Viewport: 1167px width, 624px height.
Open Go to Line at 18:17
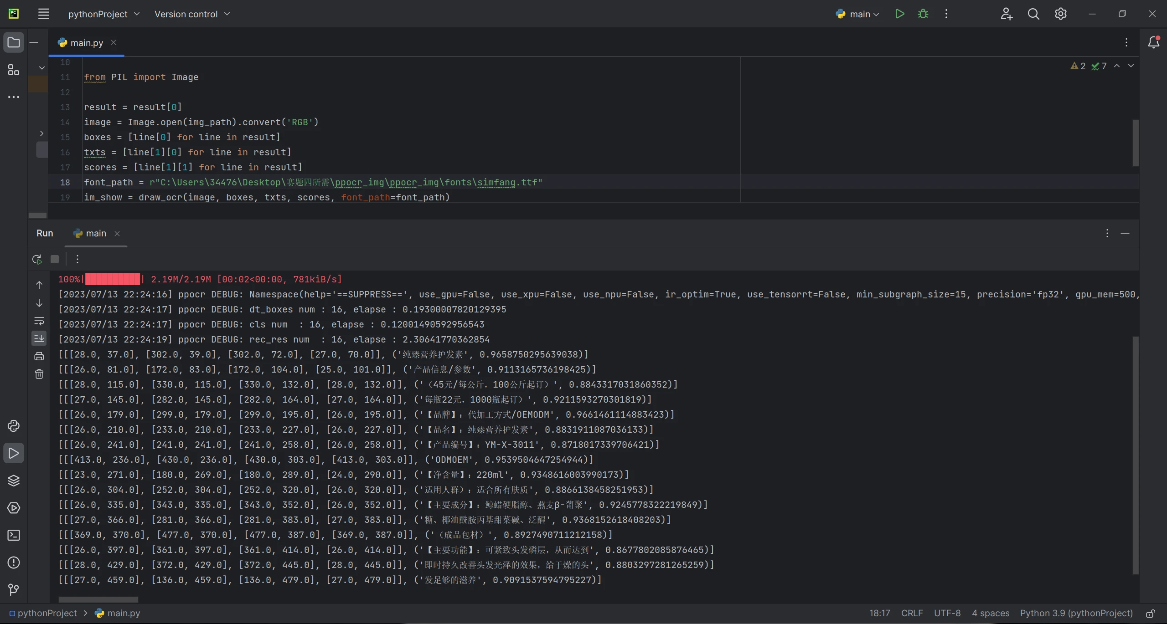[879, 614]
